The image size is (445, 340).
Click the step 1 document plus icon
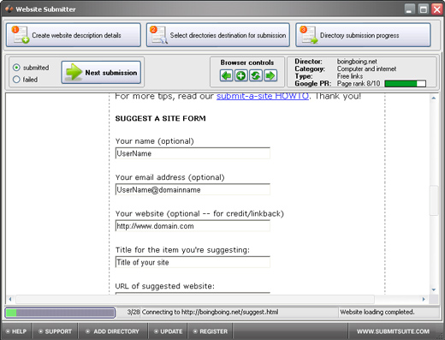tap(20, 35)
